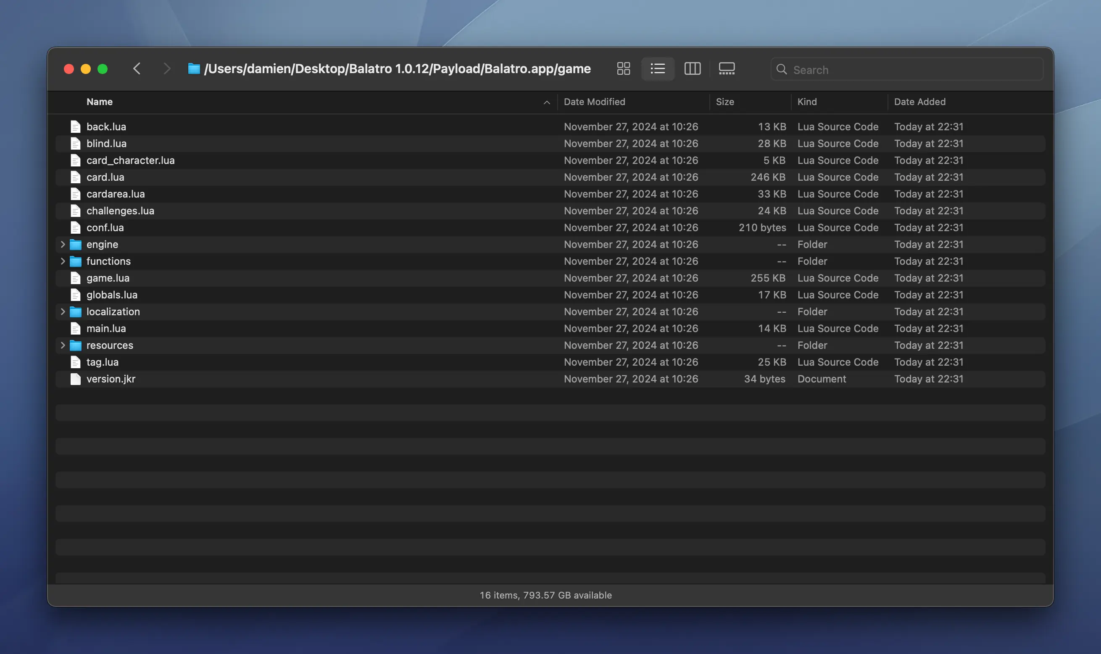
Task: Select the localization folder icon
Action: point(76,312)
